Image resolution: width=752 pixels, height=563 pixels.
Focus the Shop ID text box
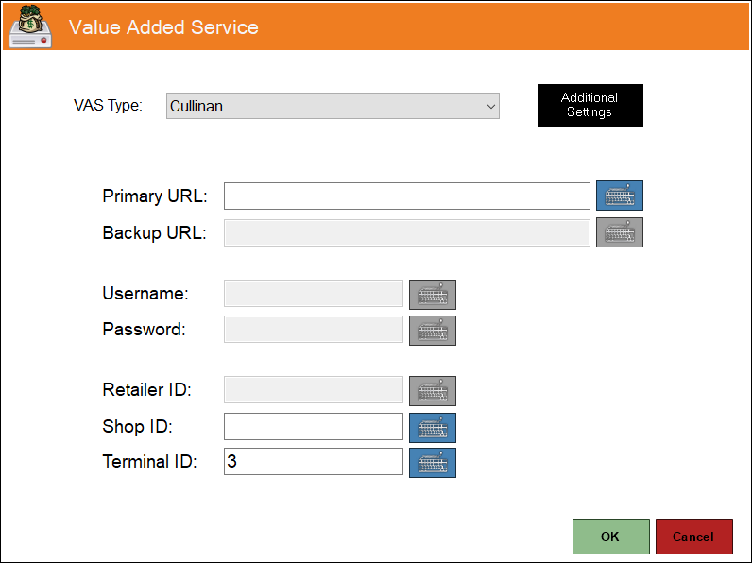(313, 426)
